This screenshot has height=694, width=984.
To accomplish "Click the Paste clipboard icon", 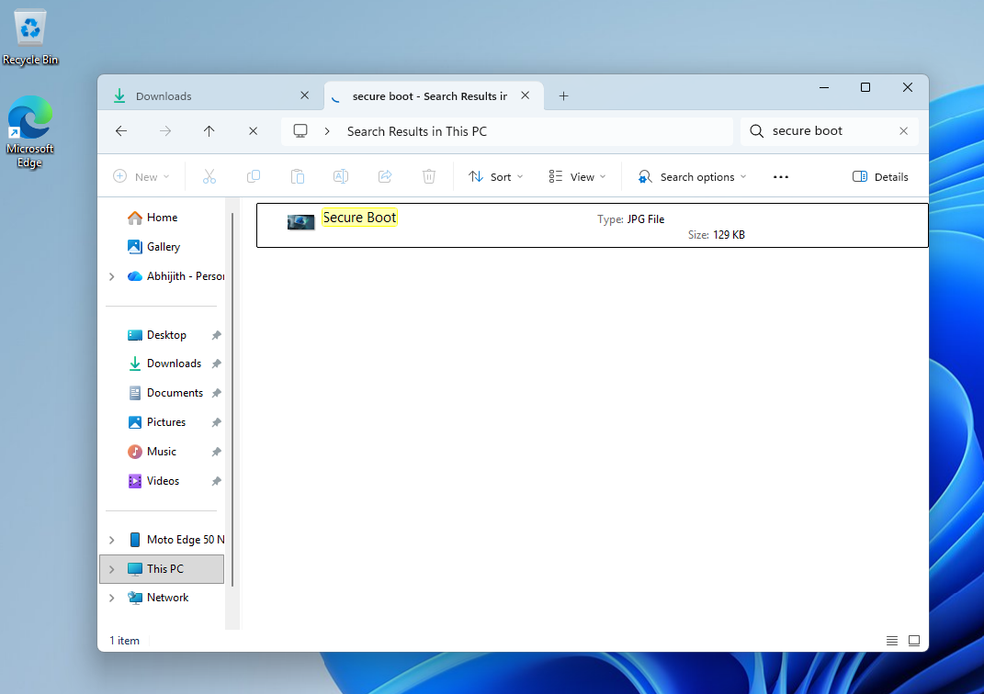I will click(298, 177).
